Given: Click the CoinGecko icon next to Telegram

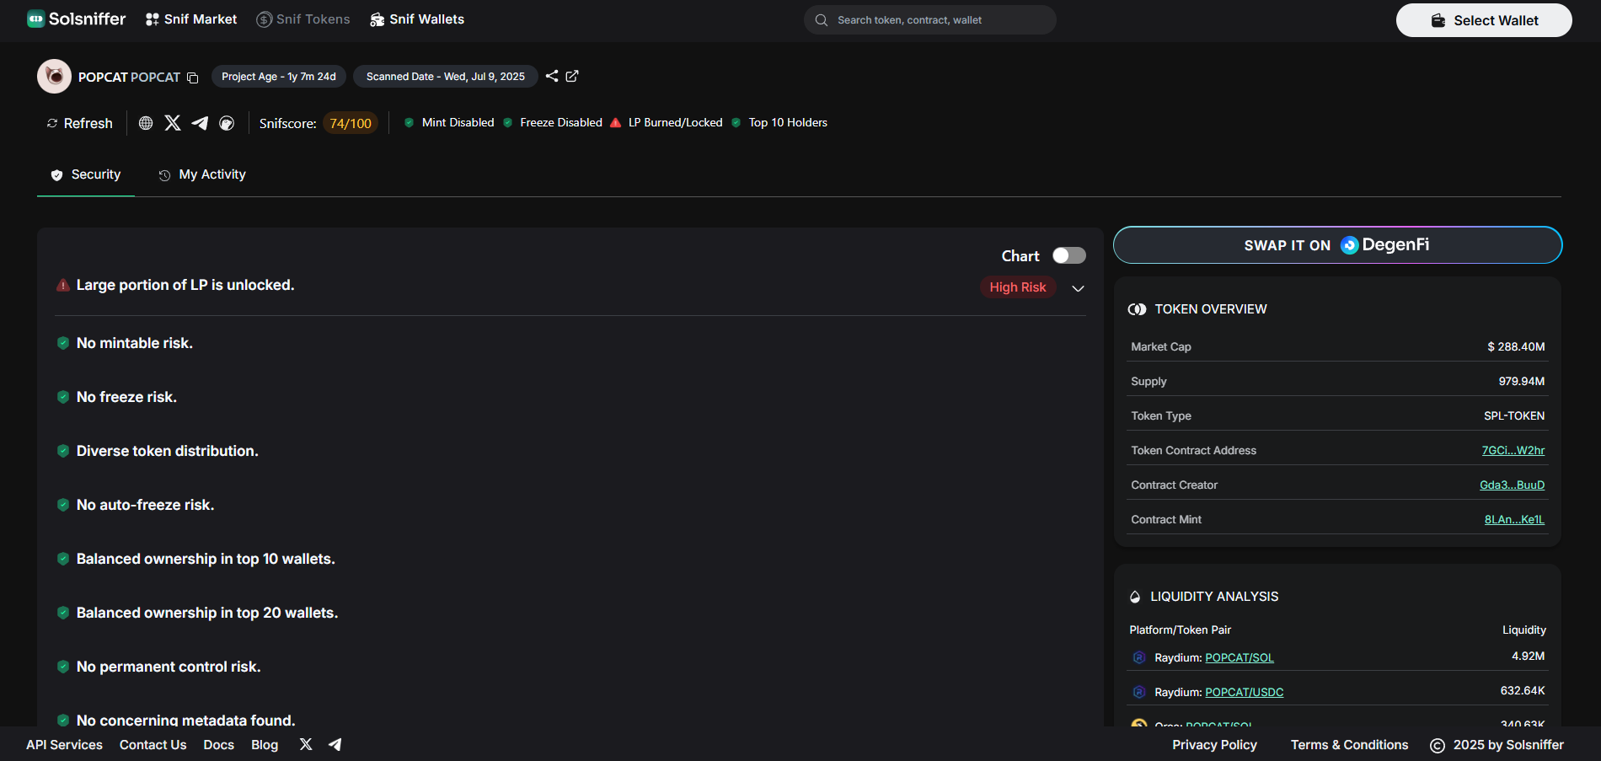Looking at the screenshot, I should (x=227, y=123).
